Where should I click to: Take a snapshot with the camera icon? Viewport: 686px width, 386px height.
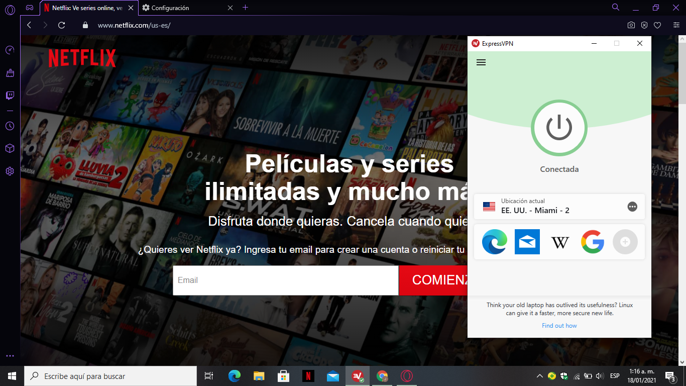pos(631,25)
